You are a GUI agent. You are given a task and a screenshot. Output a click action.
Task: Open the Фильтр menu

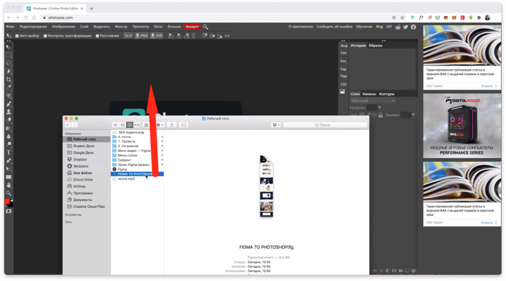tap(121, 27)
